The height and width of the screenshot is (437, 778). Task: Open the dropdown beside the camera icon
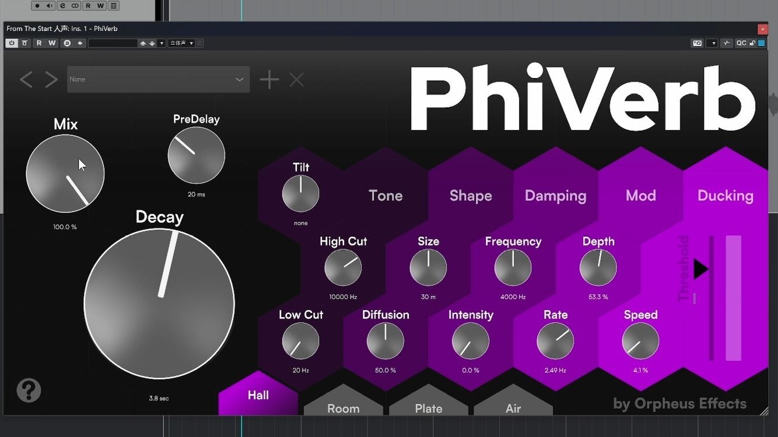pos(712,43)
